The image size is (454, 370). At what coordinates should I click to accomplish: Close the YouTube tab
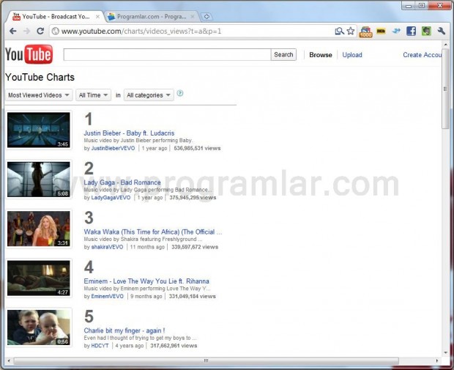tap(98, 17)
